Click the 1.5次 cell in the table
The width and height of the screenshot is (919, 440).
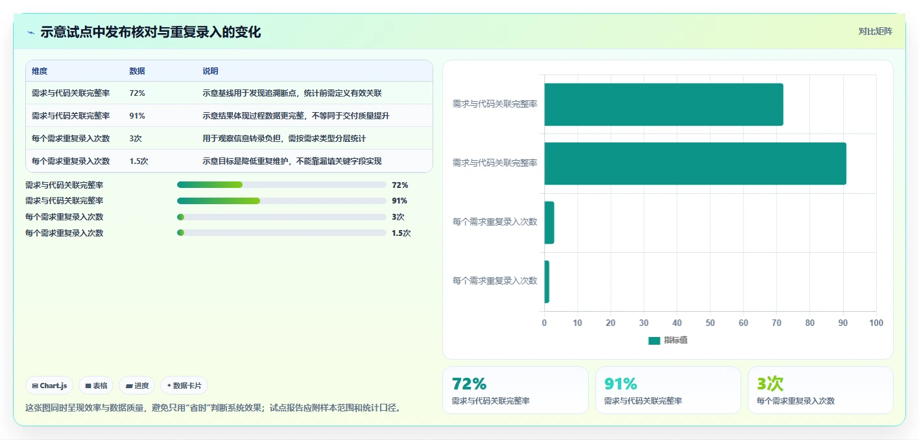[x=139, y=161]
